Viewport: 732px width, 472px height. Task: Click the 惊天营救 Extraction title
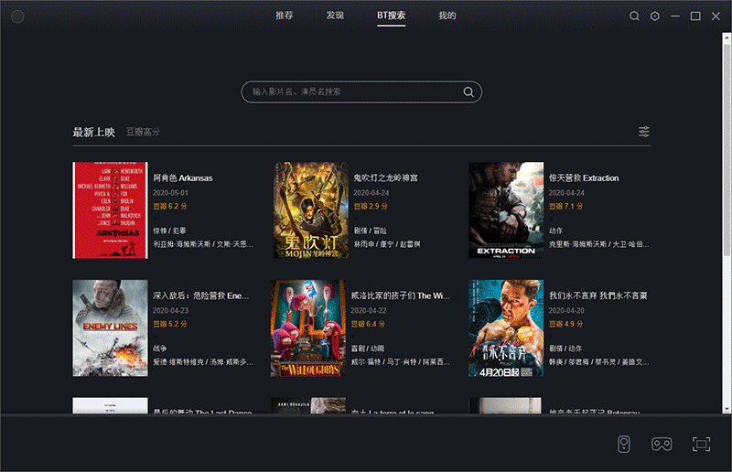[x=584, y=177]
